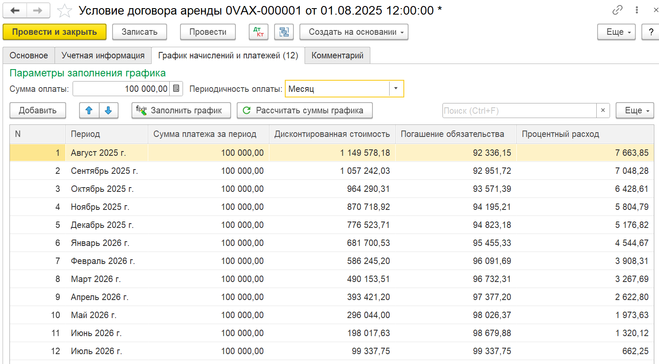Image resolution: width=659 pixels, height=364 pixels.
Task: Focus the Поиск (Ctrl+F) search field
Action: pyautogui.click(x=519, y=110)
